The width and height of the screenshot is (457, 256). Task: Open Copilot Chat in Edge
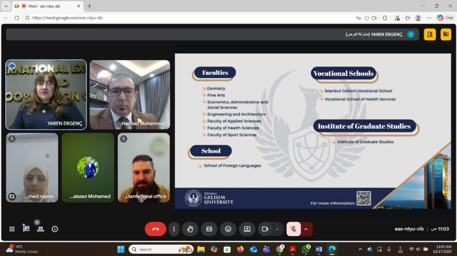tap(445, 18)
